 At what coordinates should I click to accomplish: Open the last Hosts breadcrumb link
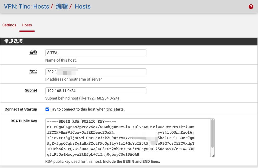point(83,6)
